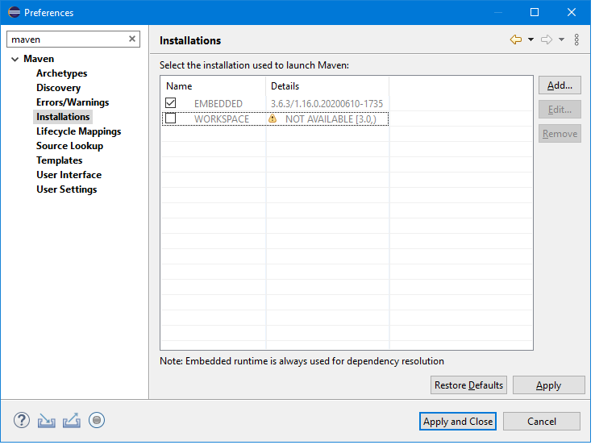This screenshot has height=445, width=595.
Task: Open the Discovery preference page
Action: (59, 89)
